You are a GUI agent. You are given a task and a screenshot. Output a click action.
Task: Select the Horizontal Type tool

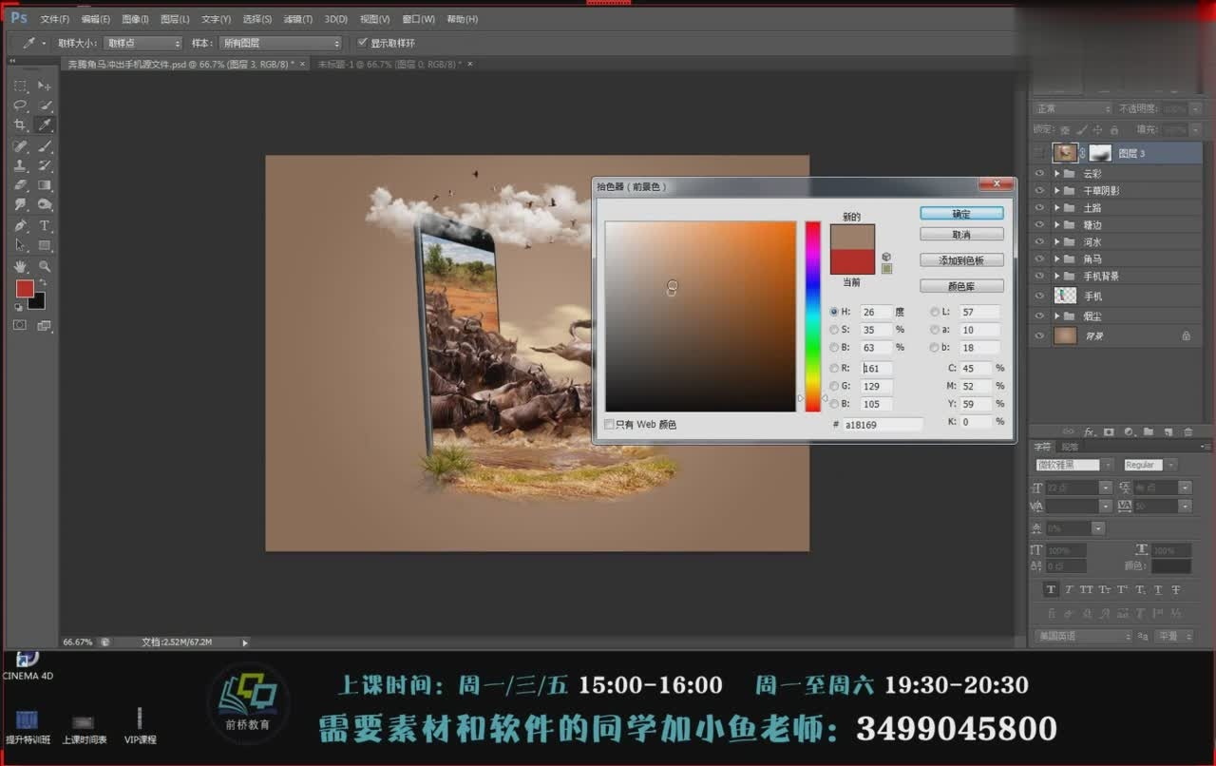click(44, 226)
